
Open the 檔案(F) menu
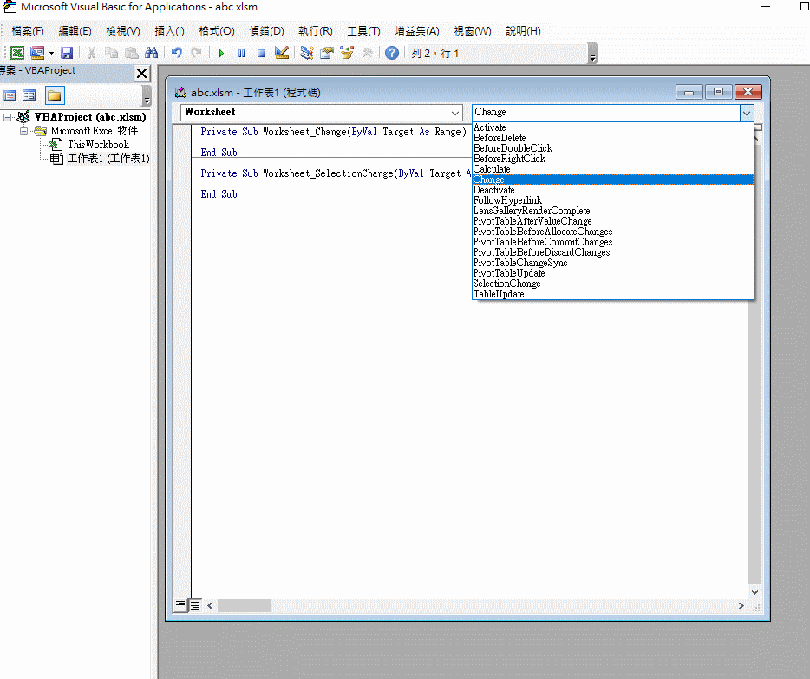[x=28, y=31]
